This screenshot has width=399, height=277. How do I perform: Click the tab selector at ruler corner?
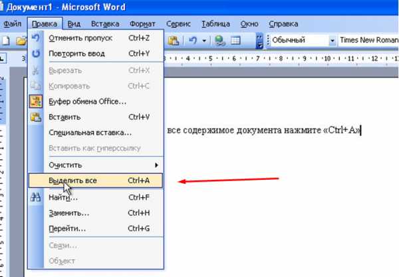[x=3, y=59]
